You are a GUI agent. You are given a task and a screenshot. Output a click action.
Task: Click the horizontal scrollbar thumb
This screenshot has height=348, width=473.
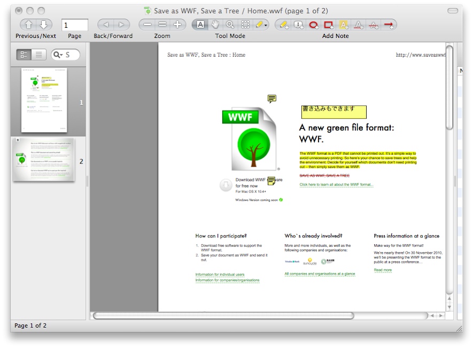click(x=223, y=316)
